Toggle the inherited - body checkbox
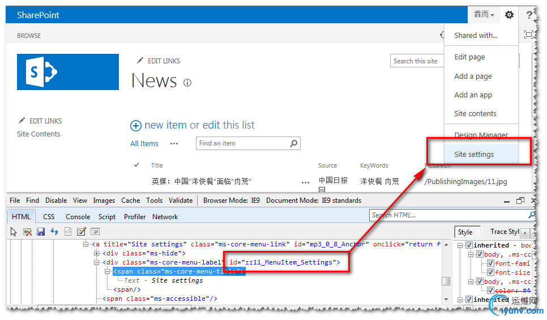This screenshot has height=320, width=547. [469, 245]
